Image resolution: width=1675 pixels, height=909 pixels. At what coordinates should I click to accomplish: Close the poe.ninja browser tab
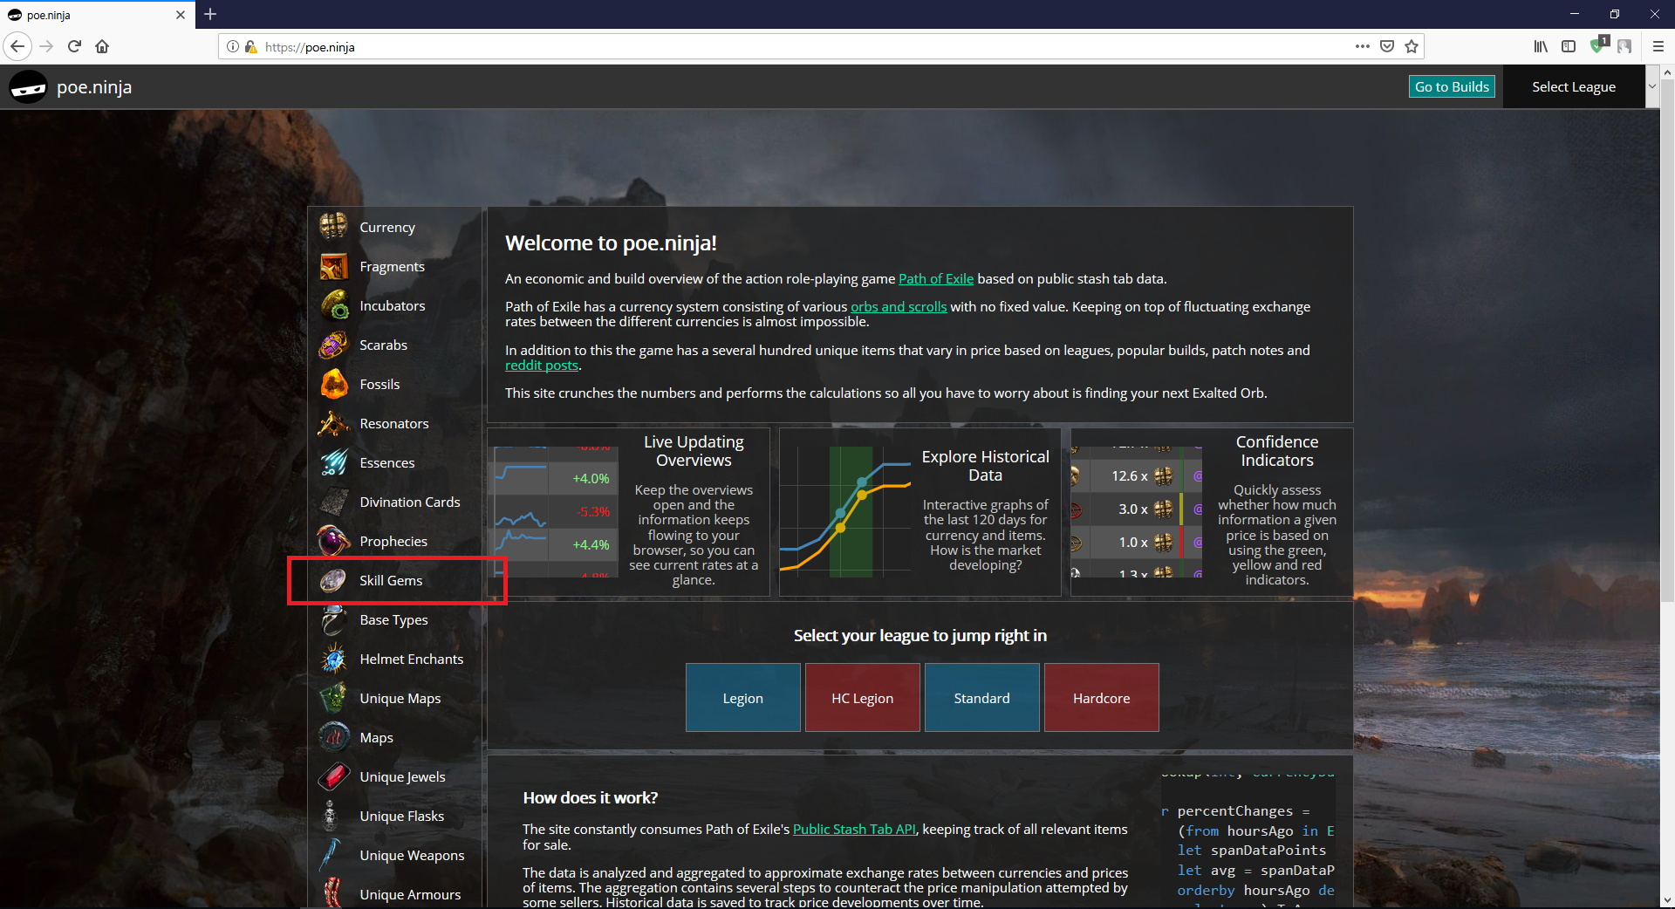pos(181,15)
